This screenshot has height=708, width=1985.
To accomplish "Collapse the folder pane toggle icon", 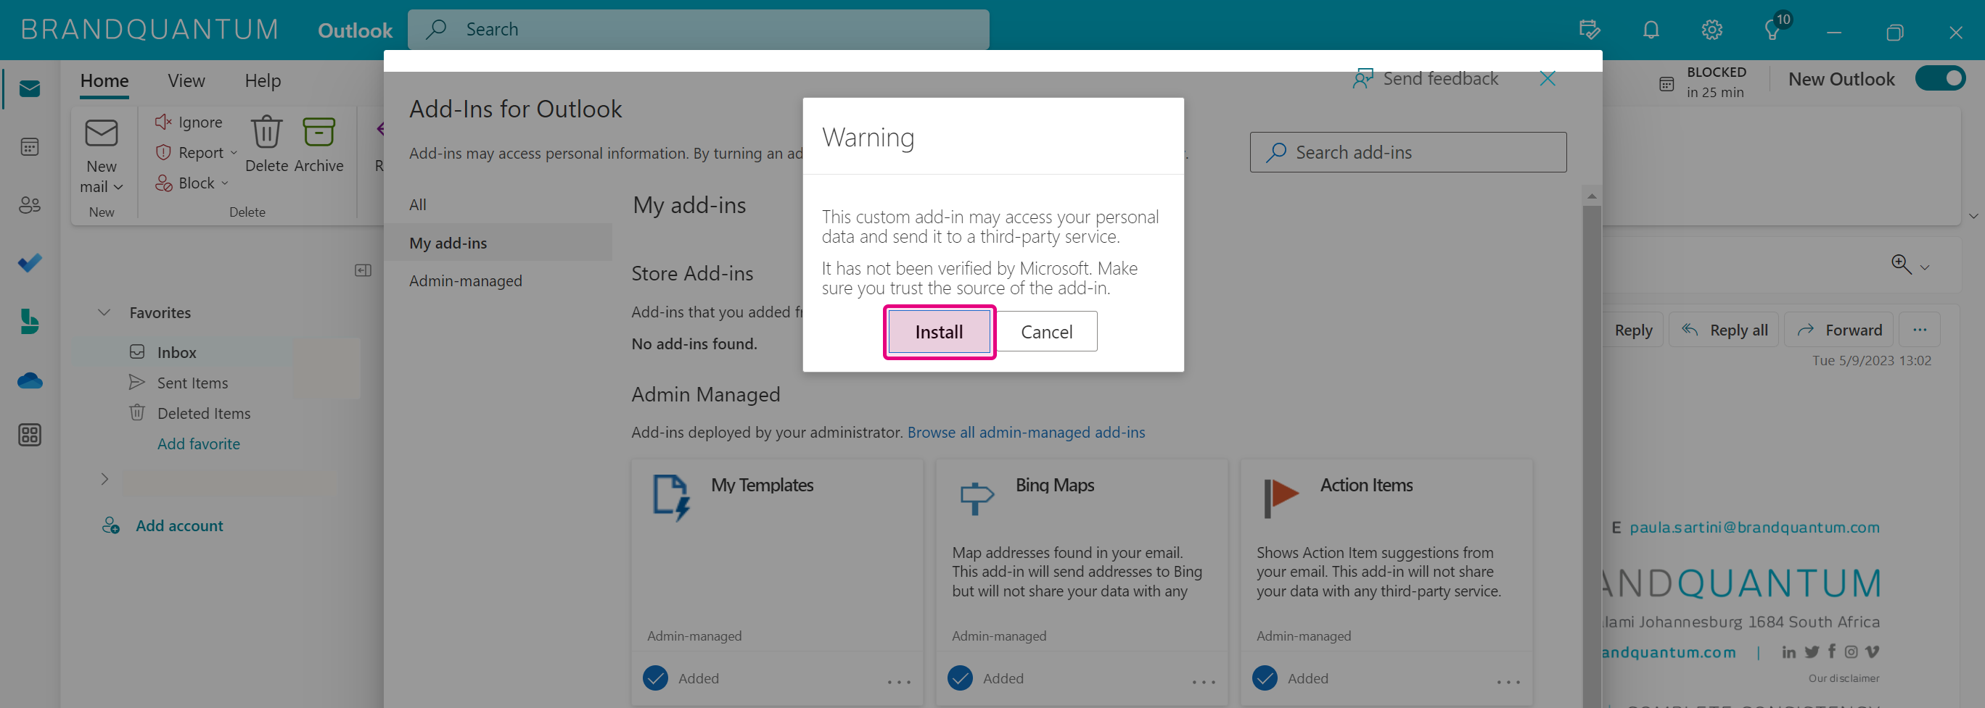I will 363,270.
